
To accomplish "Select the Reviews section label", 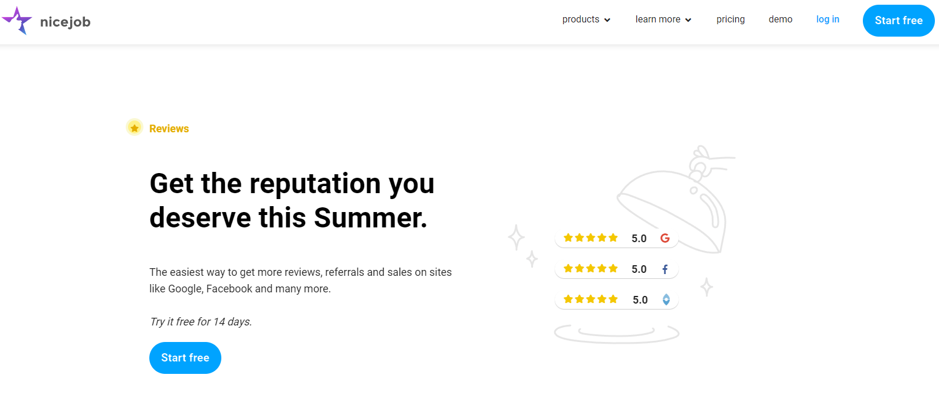I will [169, 128].
